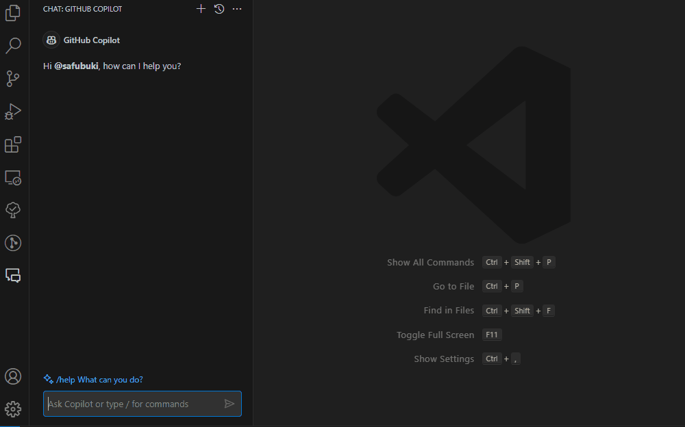Open the Explorer view in activity bar
The image size is (685, 427).
click(x=13, y=13)
